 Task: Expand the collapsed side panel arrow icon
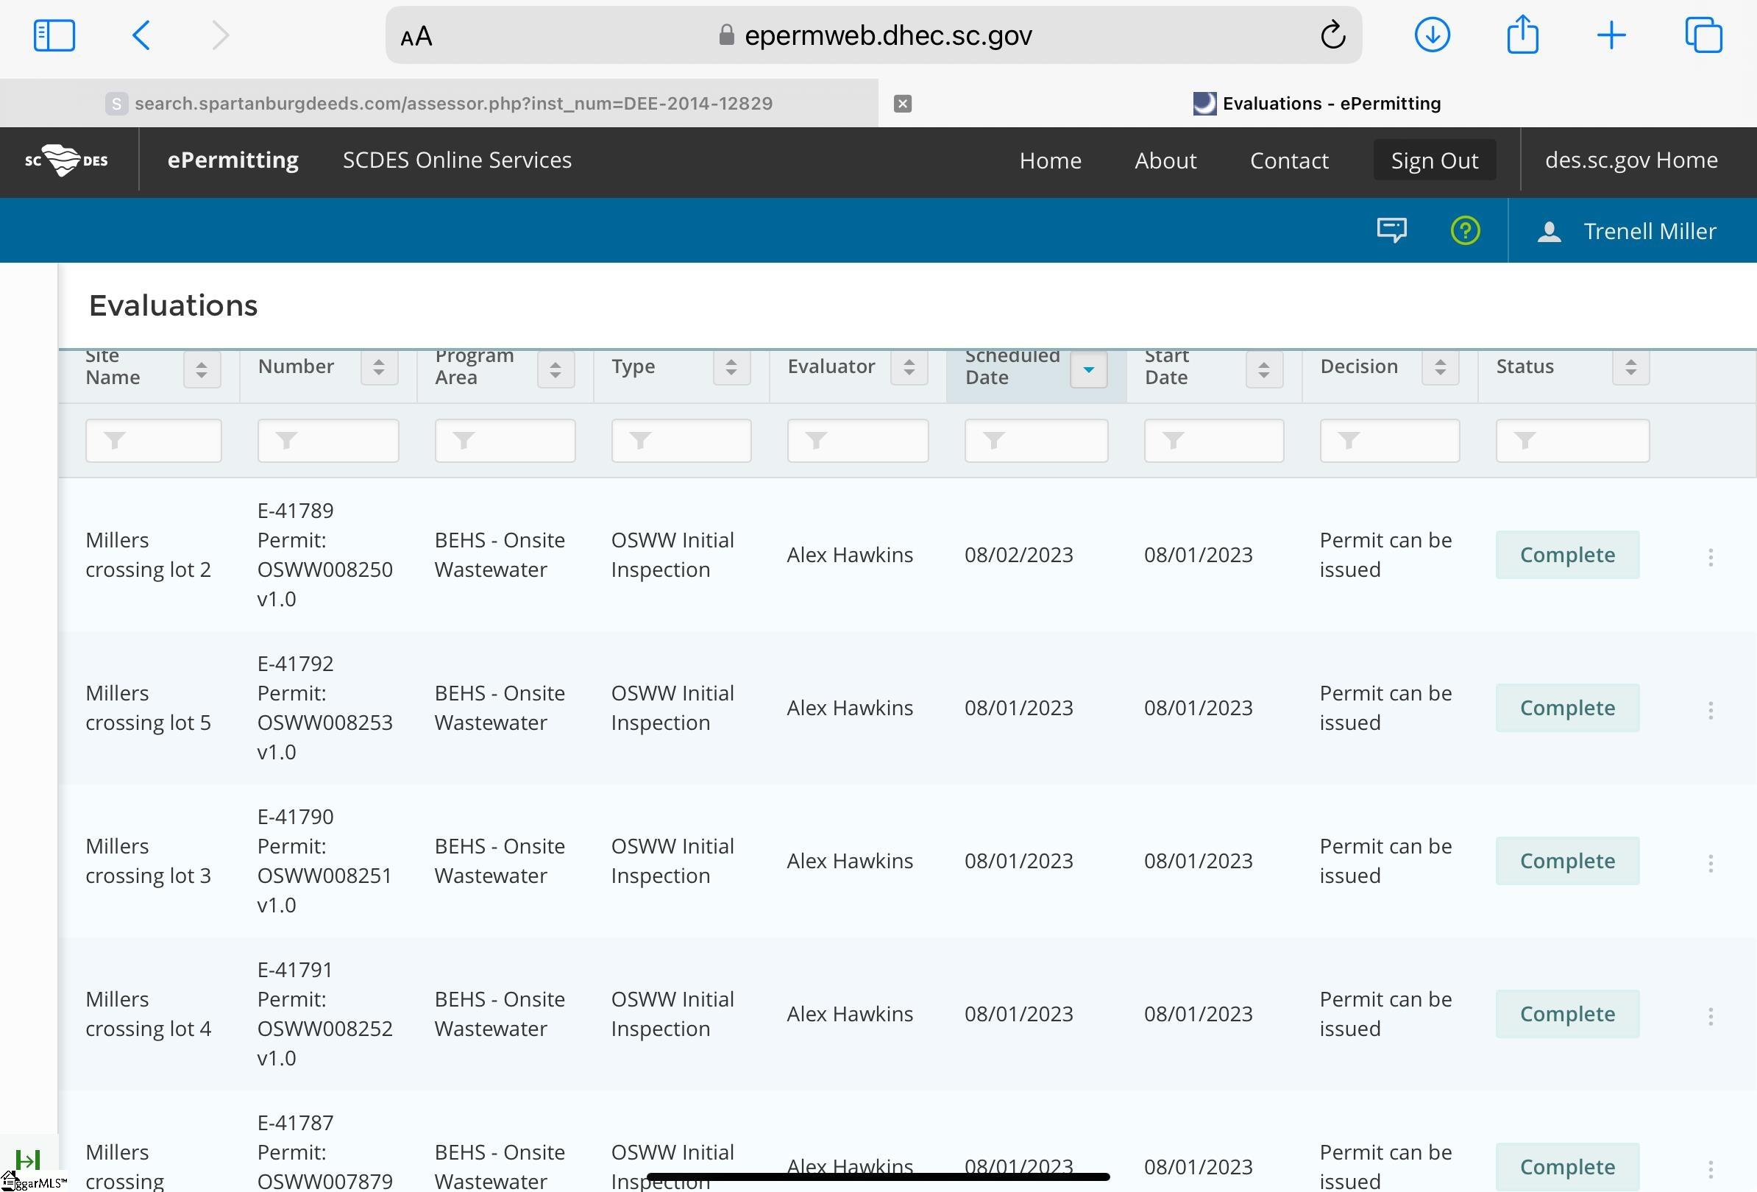27,1159
